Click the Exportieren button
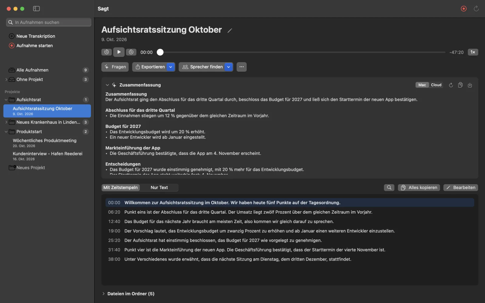Image resolution: width=485 pixels, height=303 pixels. pos(149,67)
